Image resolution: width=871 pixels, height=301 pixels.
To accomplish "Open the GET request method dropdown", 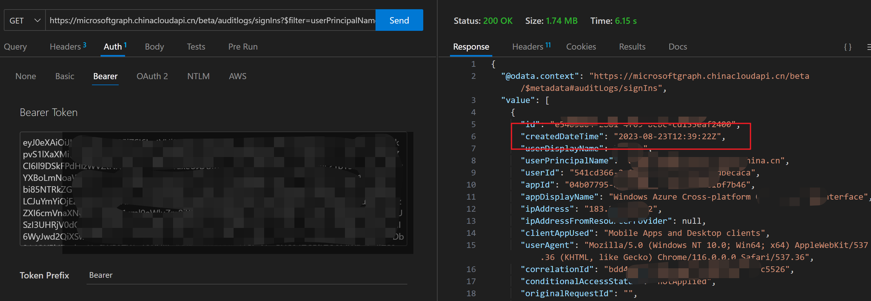I will click(24, 20).
